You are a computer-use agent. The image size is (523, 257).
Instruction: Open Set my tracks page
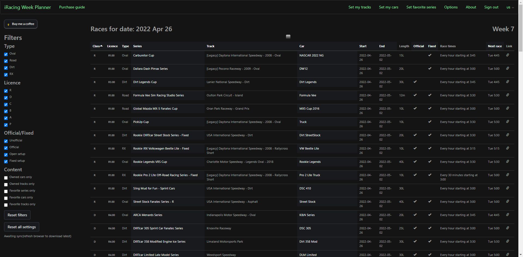tap(360, 7)
